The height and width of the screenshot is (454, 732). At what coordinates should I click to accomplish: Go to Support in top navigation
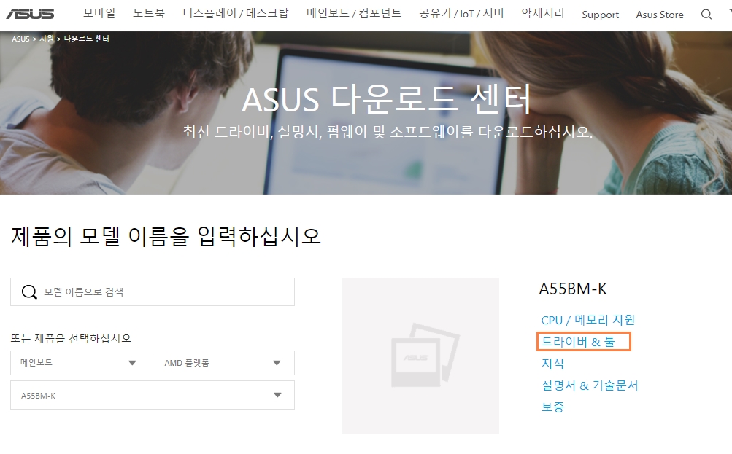(x=601, y=15)
